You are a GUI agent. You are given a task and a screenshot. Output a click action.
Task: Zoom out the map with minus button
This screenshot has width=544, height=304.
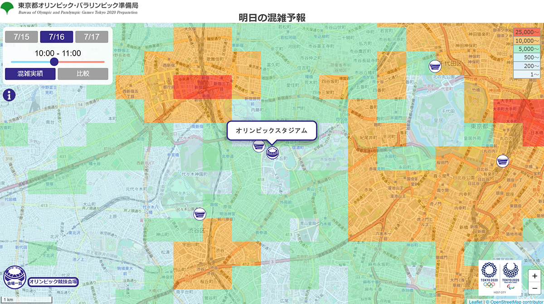(x=535, y=287)
